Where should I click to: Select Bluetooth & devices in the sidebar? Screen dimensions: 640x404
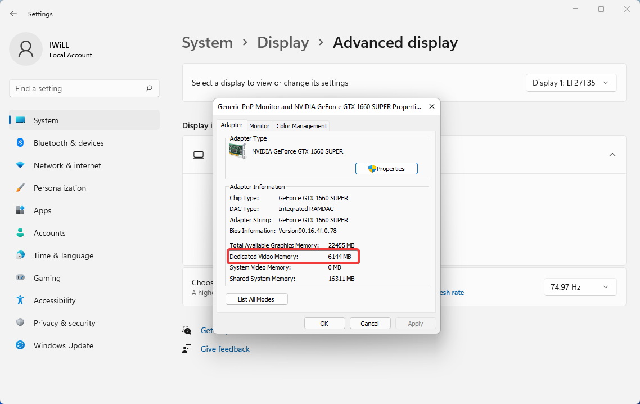coord(68,143)
